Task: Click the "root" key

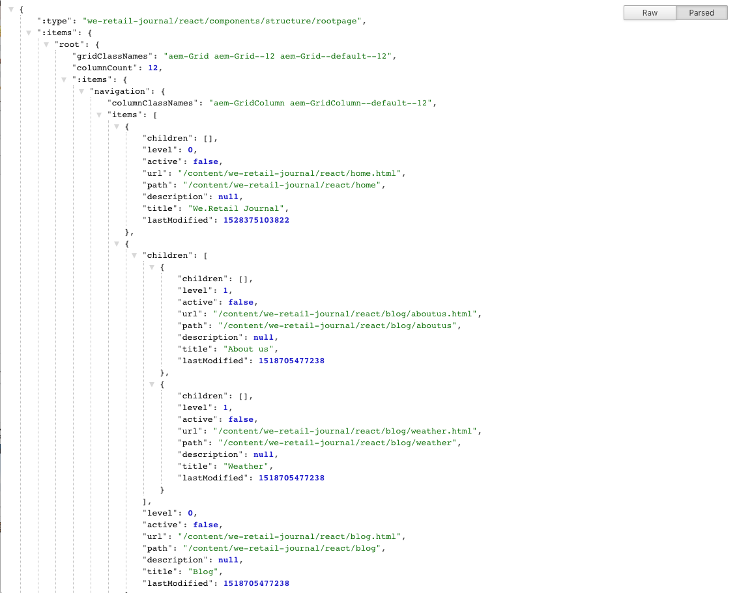Action: pos(69,45)
